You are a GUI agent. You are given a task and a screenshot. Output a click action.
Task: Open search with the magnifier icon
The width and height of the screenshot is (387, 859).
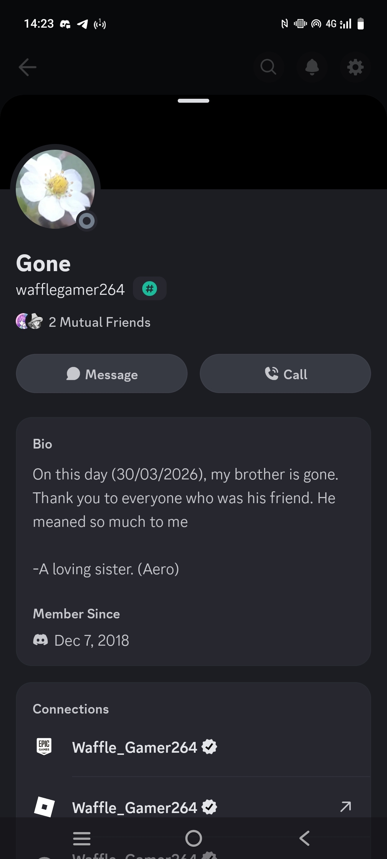pyautogui.click(x=268, y=67)
